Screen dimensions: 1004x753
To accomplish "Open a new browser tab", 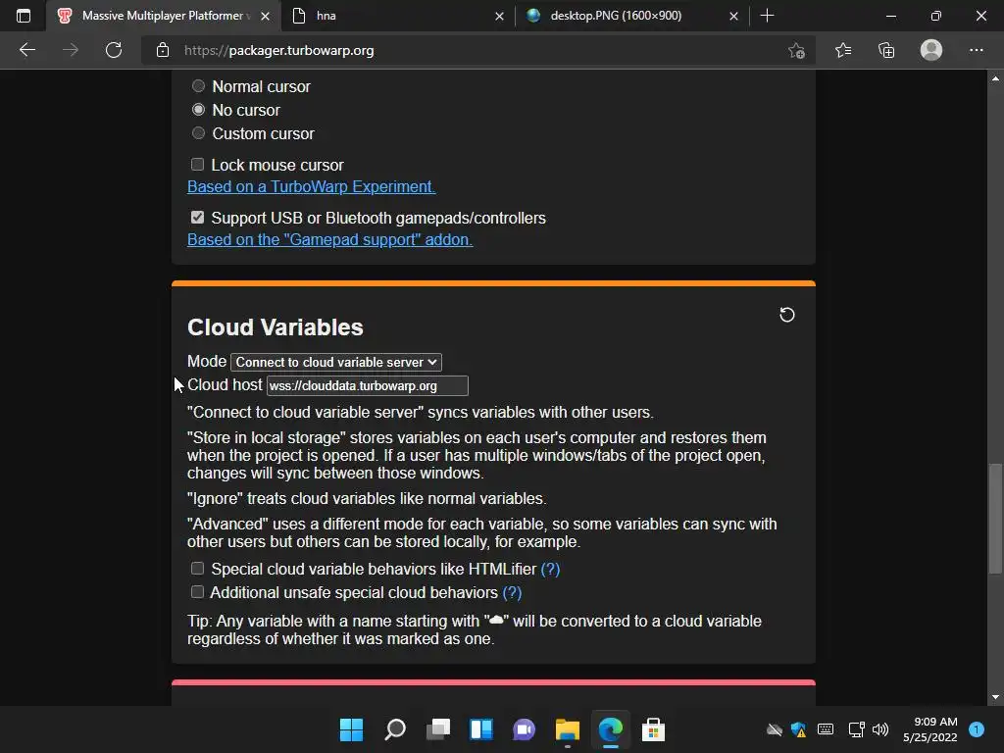I will click(767, 16).
